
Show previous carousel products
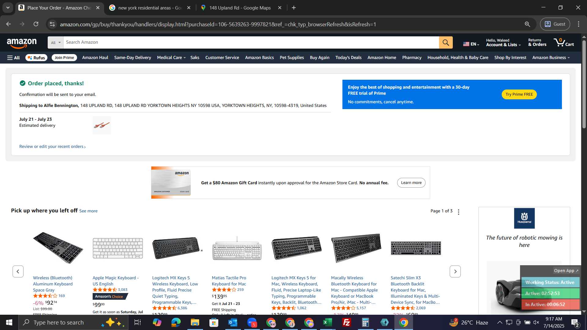[18, 271]
